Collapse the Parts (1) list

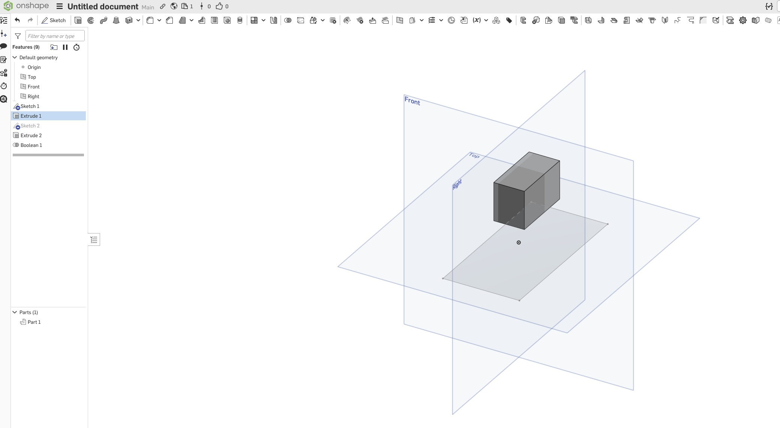click(15, 312)
